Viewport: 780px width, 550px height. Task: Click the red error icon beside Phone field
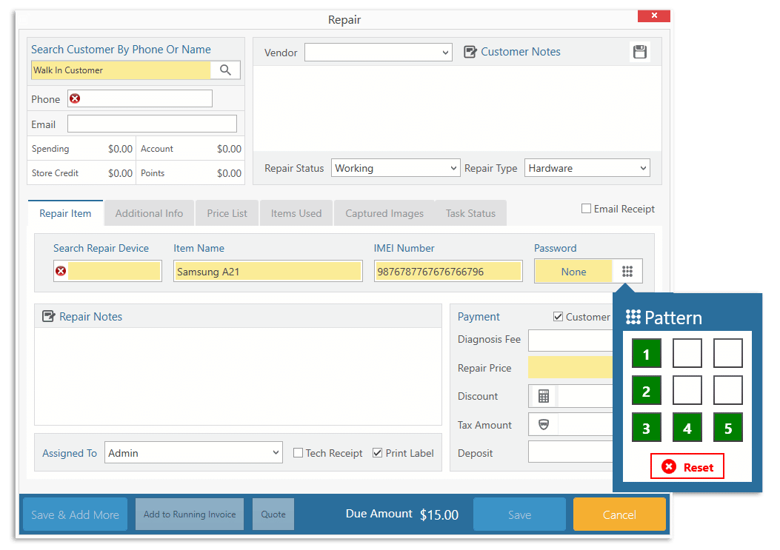point(74,98)
